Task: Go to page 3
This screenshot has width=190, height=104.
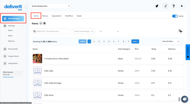Action: 99,41
